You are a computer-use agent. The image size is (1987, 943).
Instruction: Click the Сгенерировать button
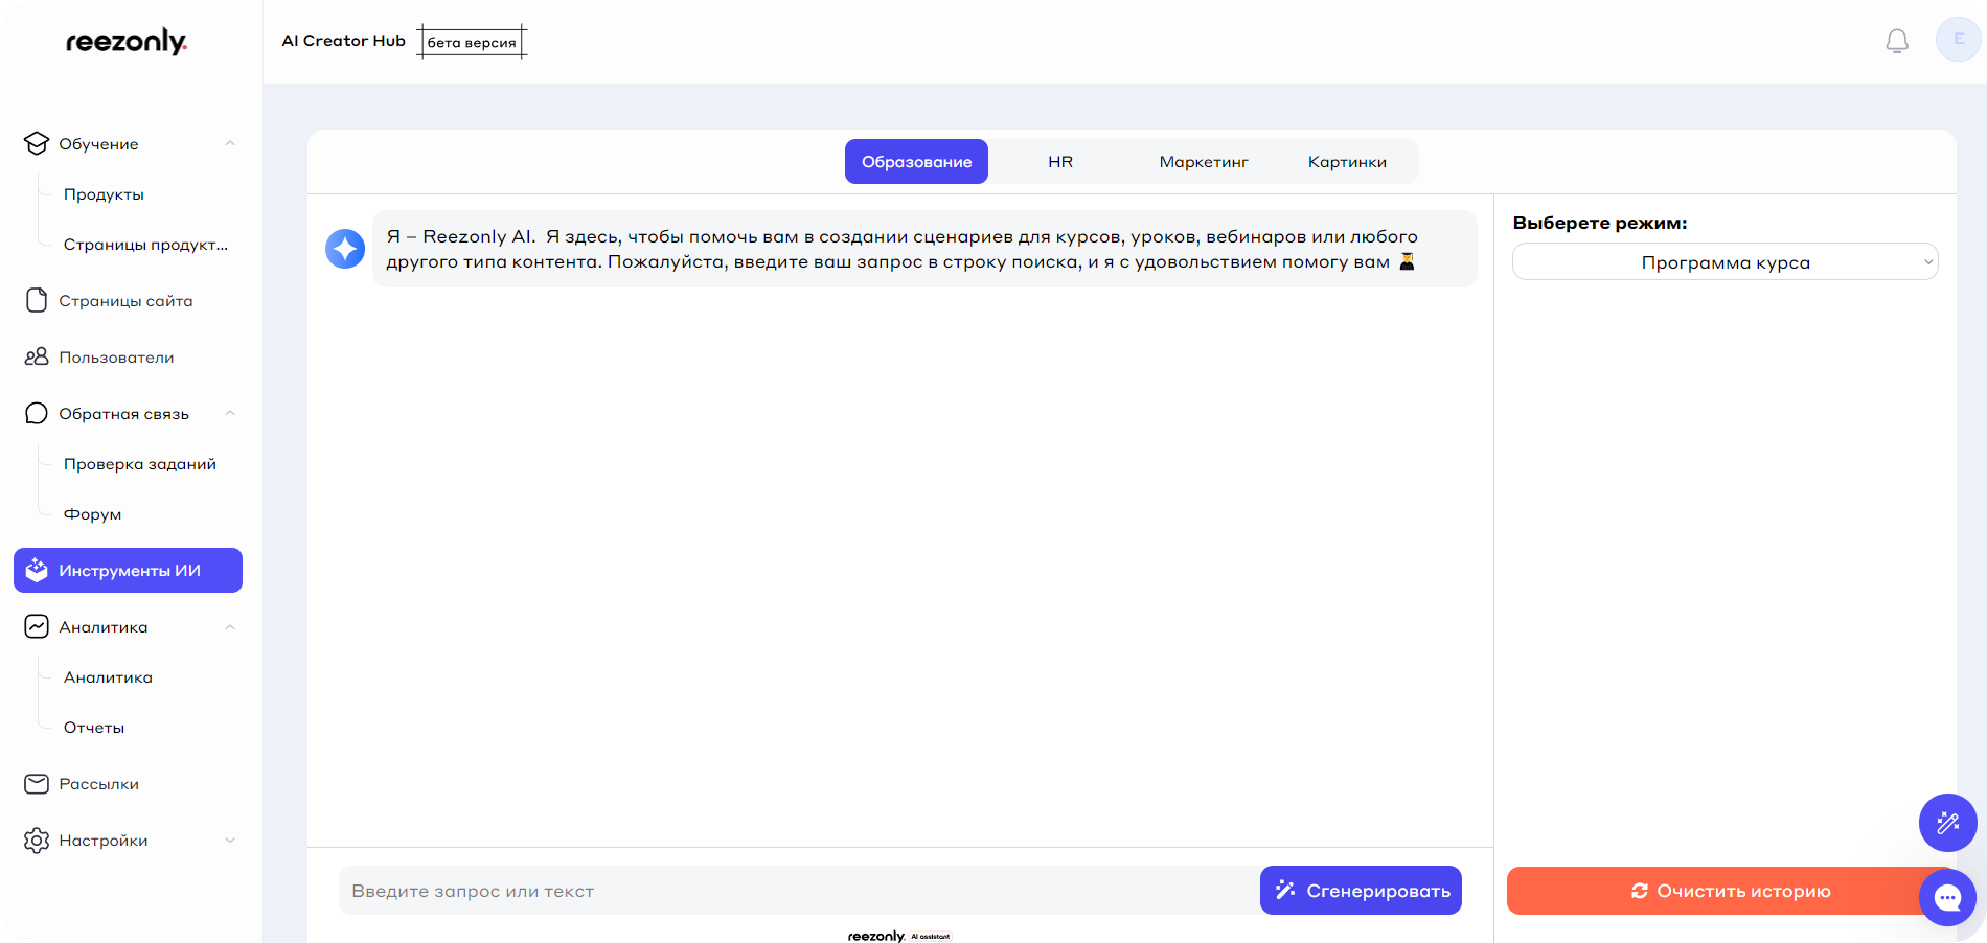point(1361,891)
